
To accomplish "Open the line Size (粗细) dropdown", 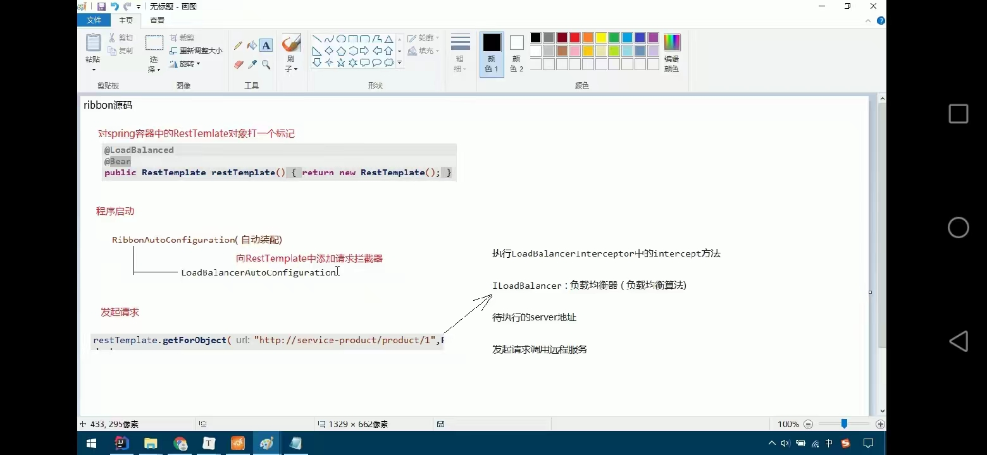I will point(461,53).
